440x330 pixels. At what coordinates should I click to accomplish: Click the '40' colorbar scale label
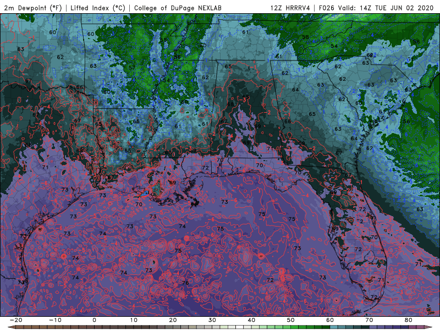(x=251, y=320)
